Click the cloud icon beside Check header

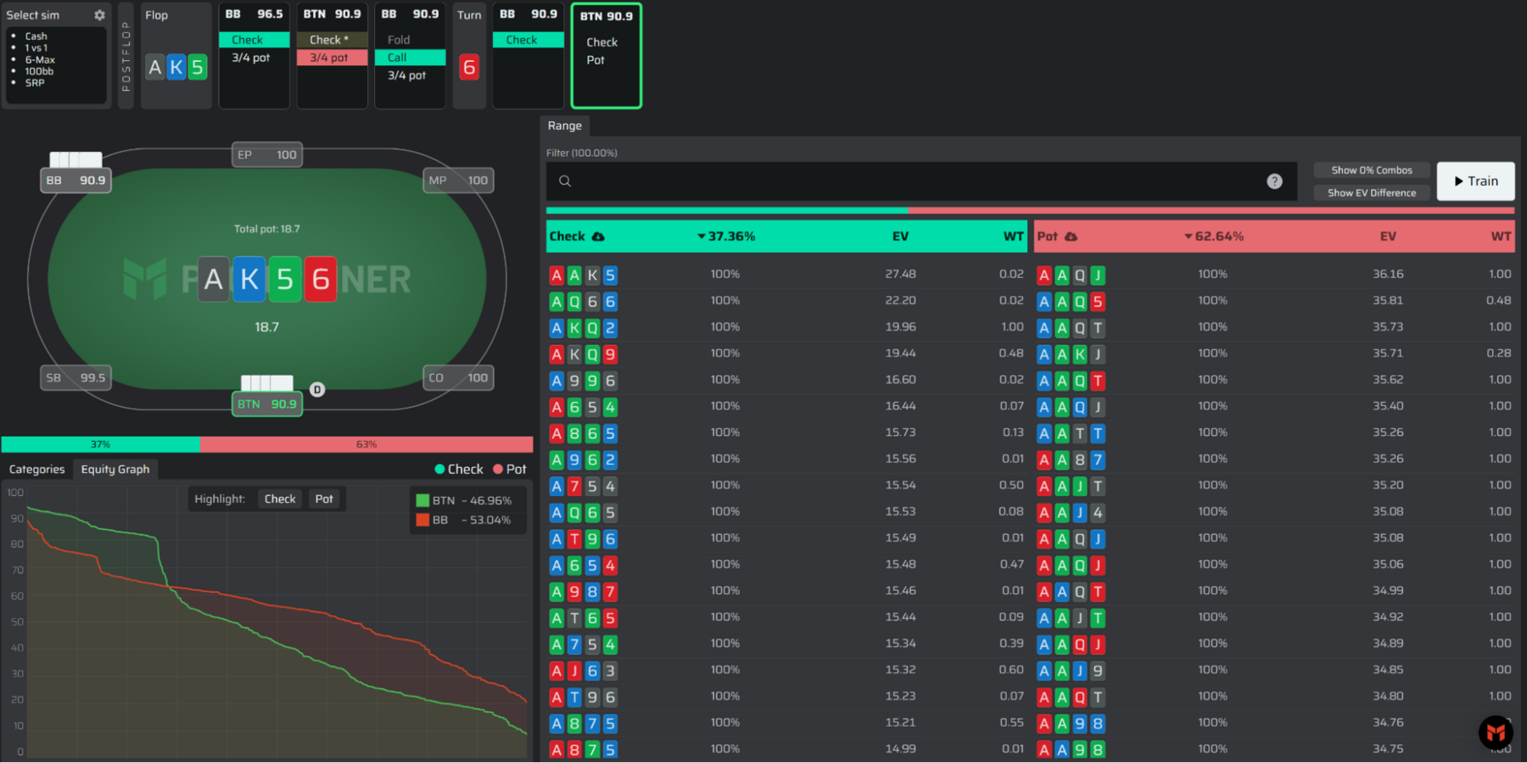point(598,237)
